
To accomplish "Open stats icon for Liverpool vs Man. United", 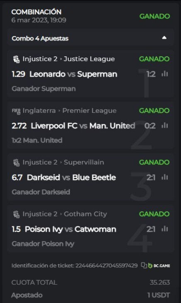I will (164, 126).
